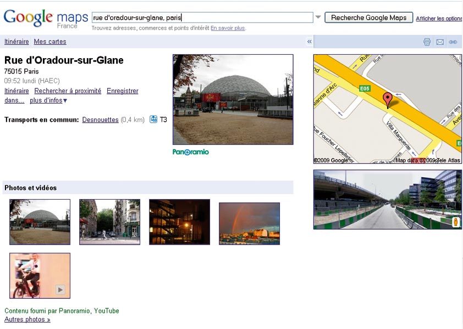Viewport: 463px width, 329px height.
Task: Collapse the left panel with double-chevron
Action: (x=309, y=42)
